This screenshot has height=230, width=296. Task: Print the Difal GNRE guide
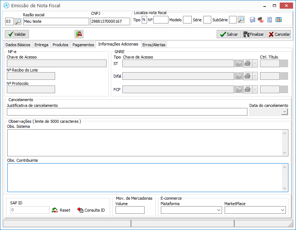(247, 76)
